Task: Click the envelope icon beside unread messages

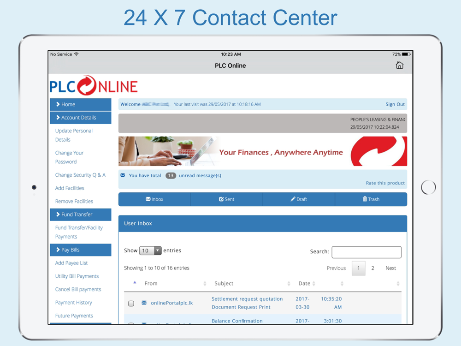Action: click(123, 175)
